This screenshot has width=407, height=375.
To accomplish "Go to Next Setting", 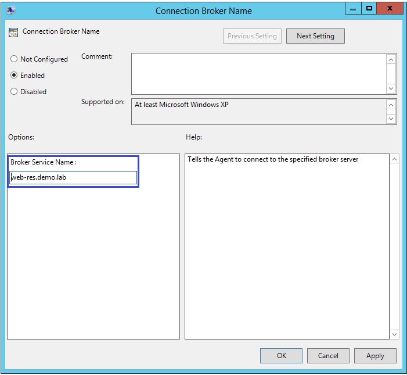I will tap(315, 36).
